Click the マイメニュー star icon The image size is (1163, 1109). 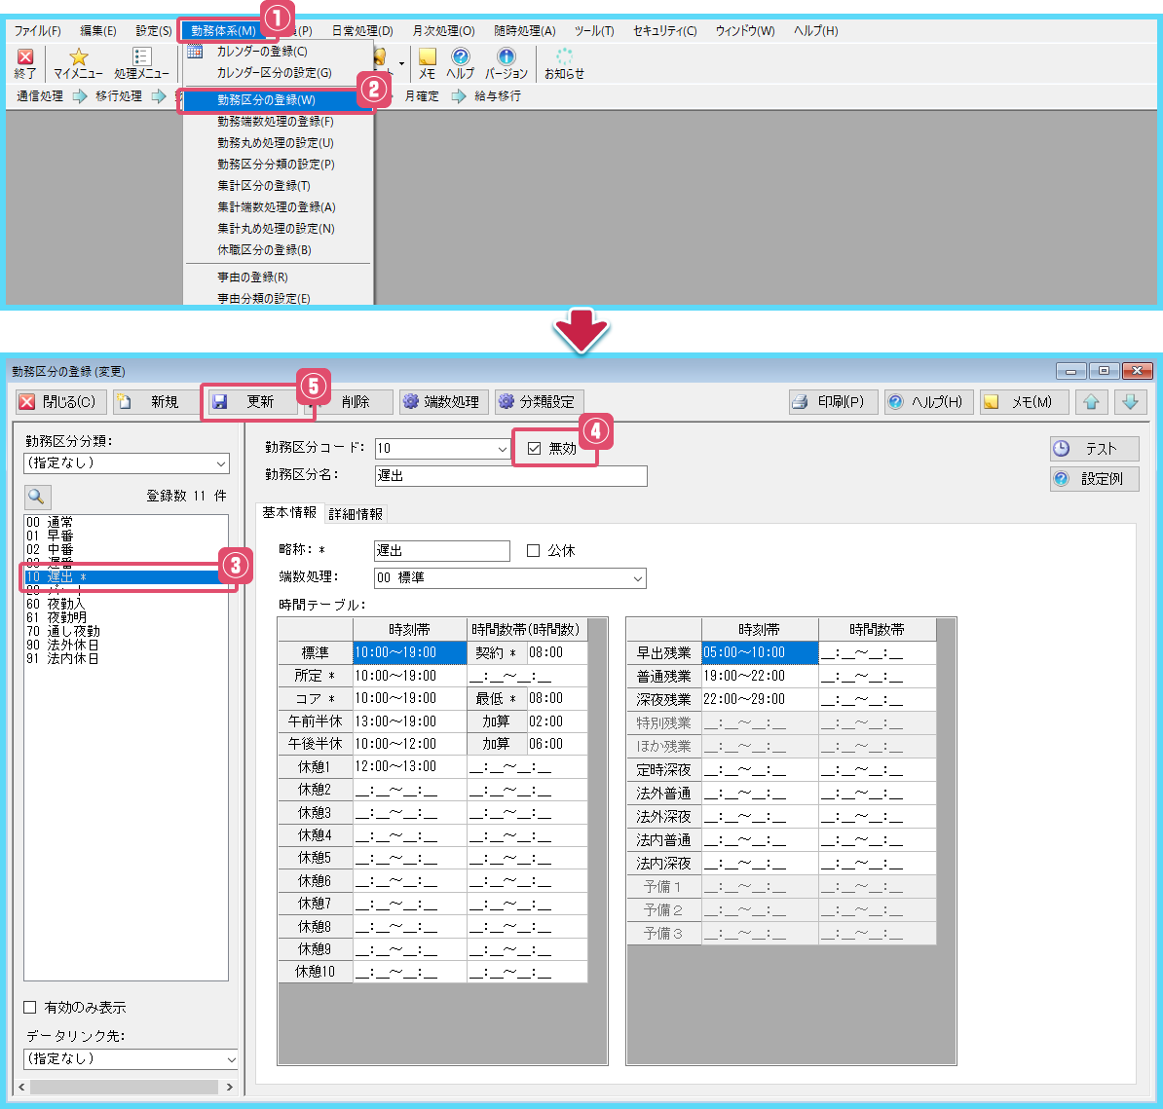pyautogui.click(x=78, y=57)
